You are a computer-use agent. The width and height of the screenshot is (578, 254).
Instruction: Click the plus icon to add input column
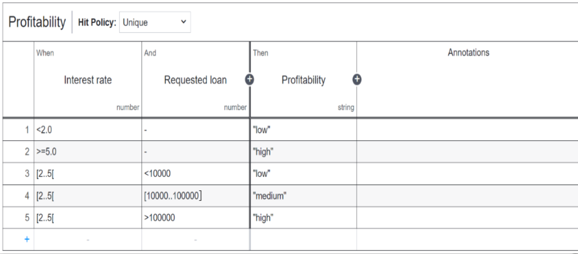coord(249,80)
